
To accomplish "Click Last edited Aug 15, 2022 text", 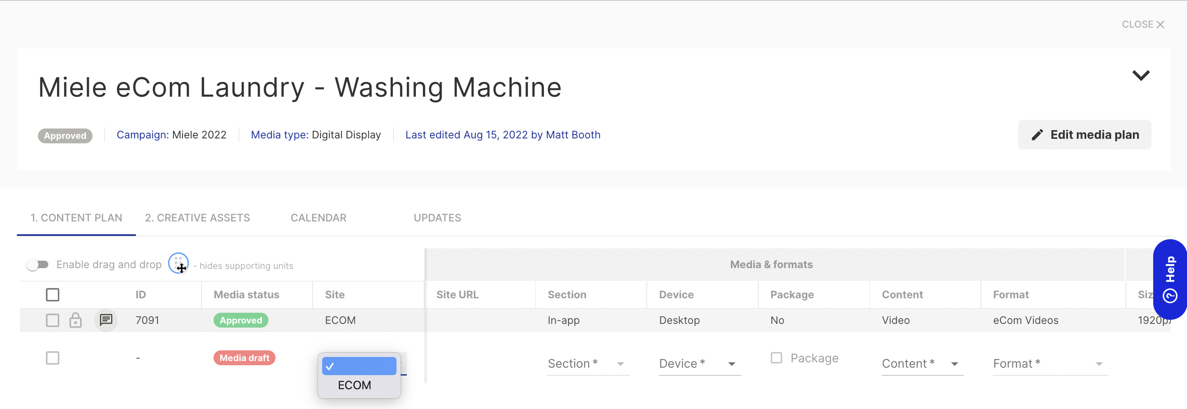I will [x=503, y=135].
